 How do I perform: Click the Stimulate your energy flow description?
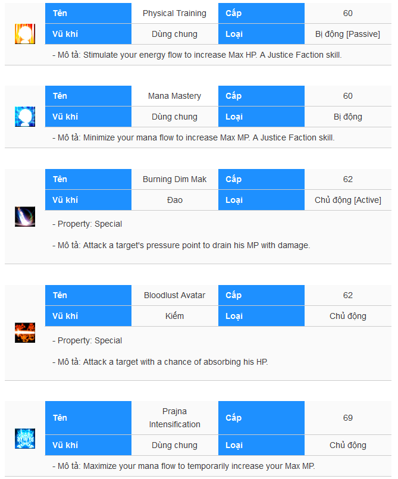click(x=197, y=55)
